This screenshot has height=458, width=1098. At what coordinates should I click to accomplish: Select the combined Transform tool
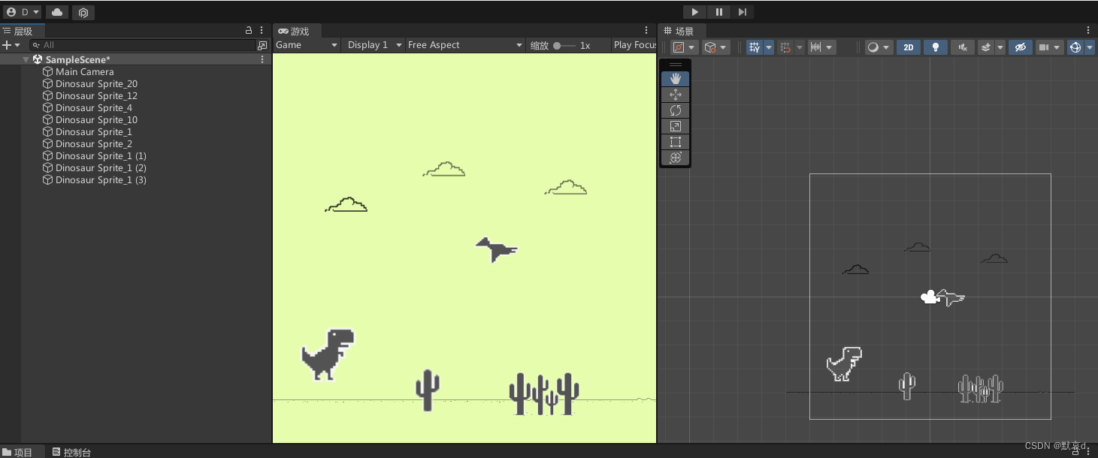[675, 158]
